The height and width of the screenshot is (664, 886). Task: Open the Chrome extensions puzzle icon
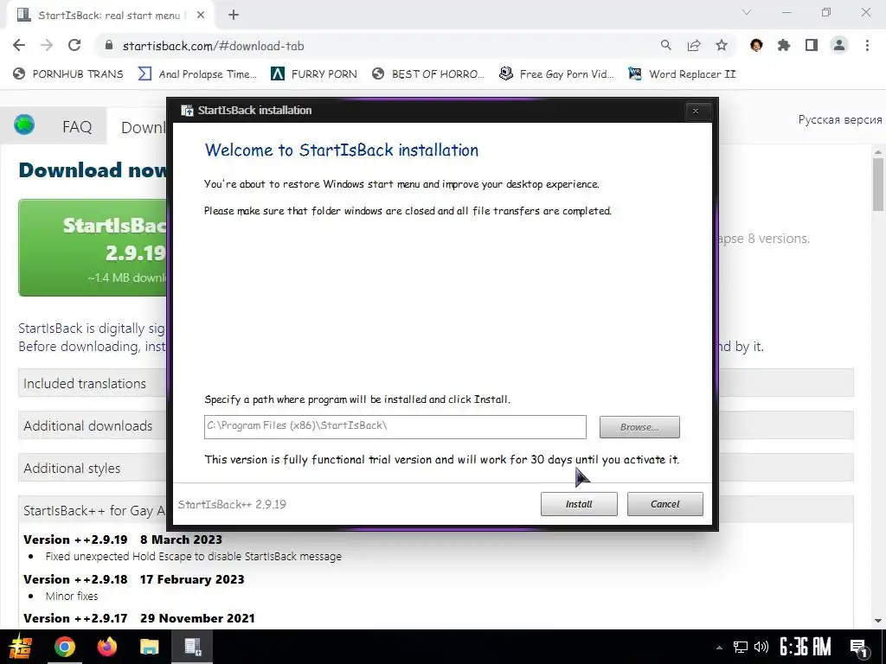tap(784, 45)
